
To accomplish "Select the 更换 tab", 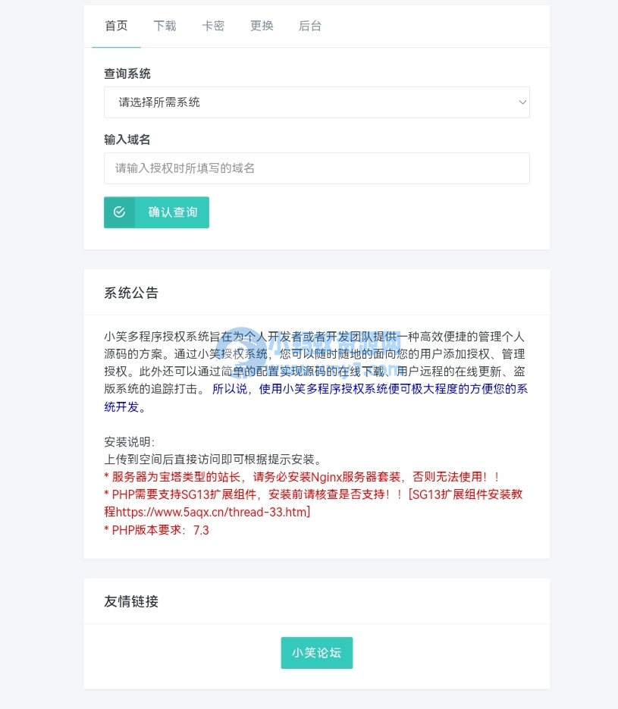I will 262,26.
